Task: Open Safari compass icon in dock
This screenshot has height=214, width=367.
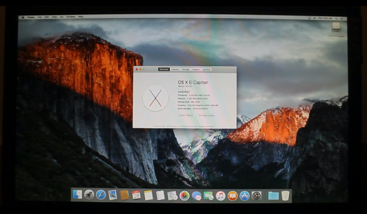Action: [x=101, y=195]
